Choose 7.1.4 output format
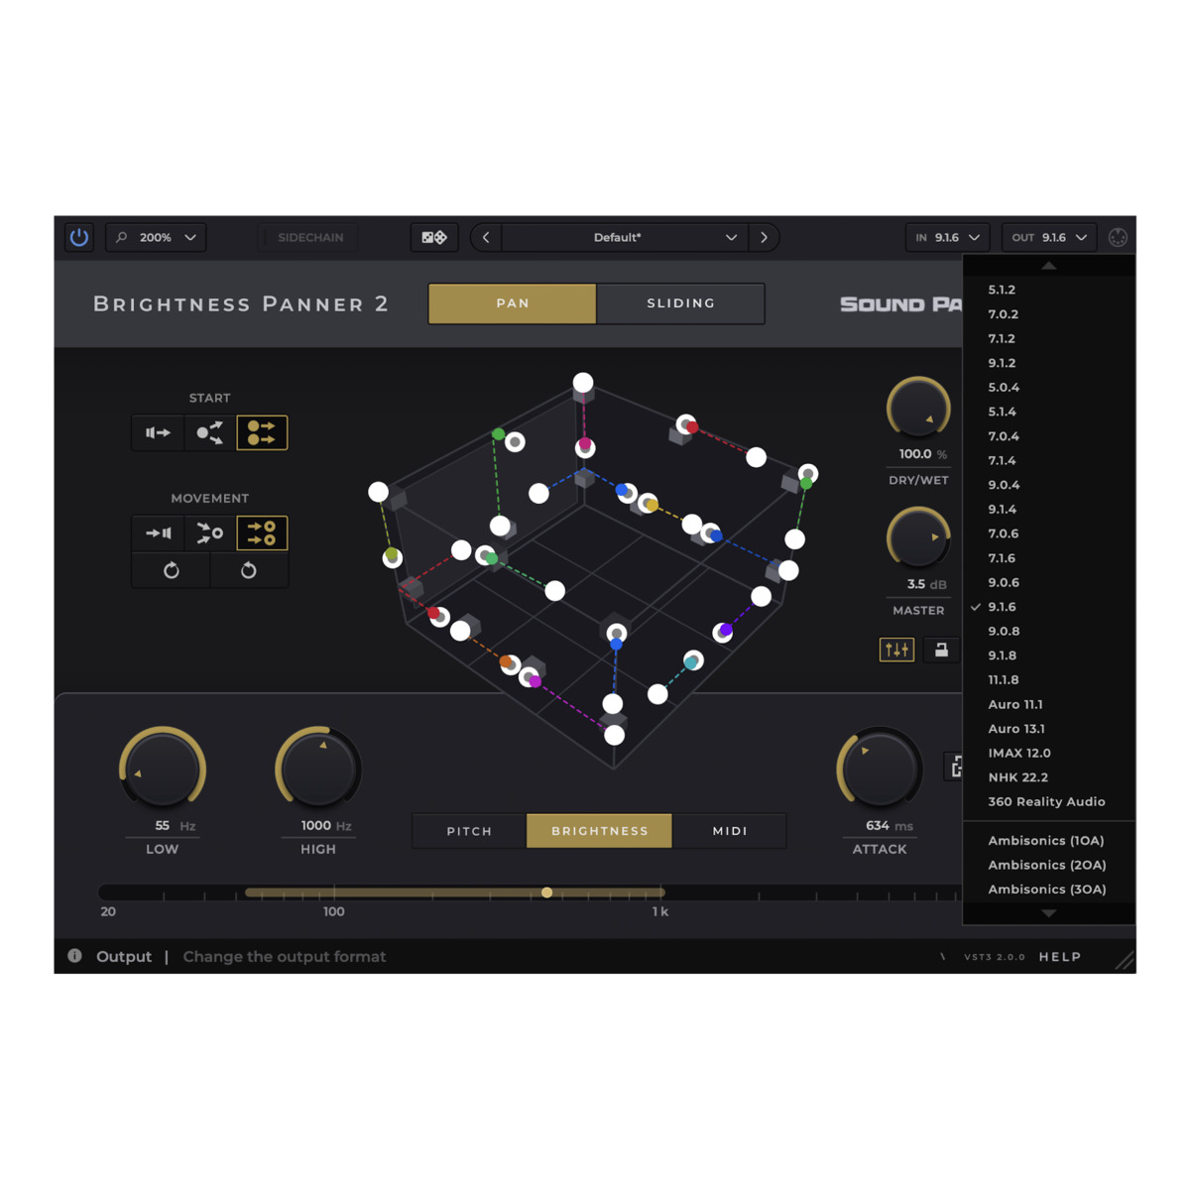Viewport: 1190px width, 1190px height. pyautogui.click(x=1049, y=460)
